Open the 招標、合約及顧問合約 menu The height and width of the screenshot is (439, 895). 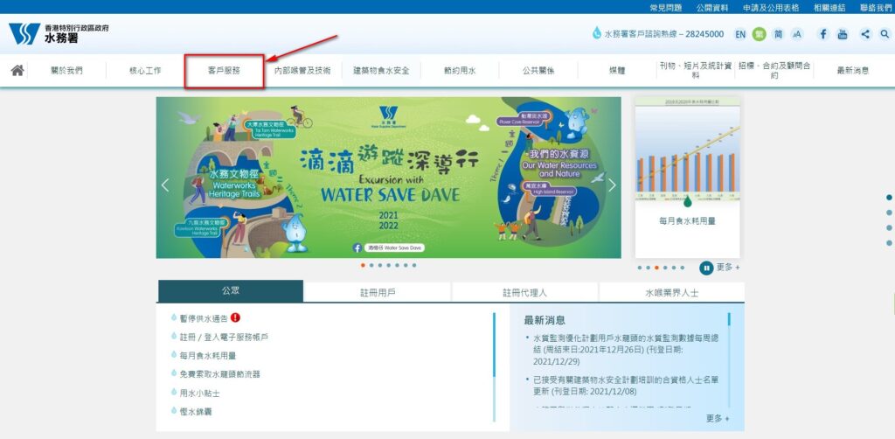point(774,71)
